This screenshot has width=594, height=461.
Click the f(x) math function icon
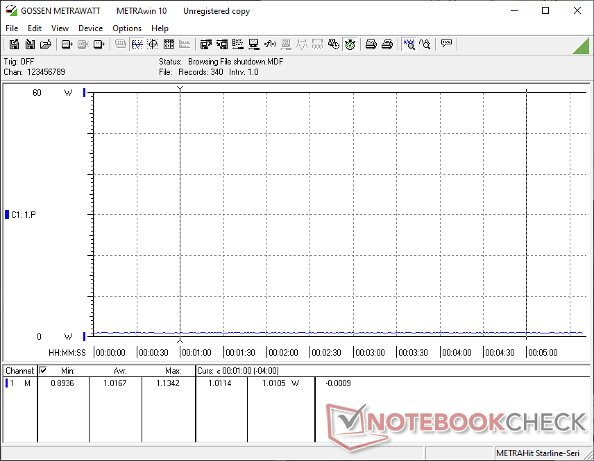(270, 44)
